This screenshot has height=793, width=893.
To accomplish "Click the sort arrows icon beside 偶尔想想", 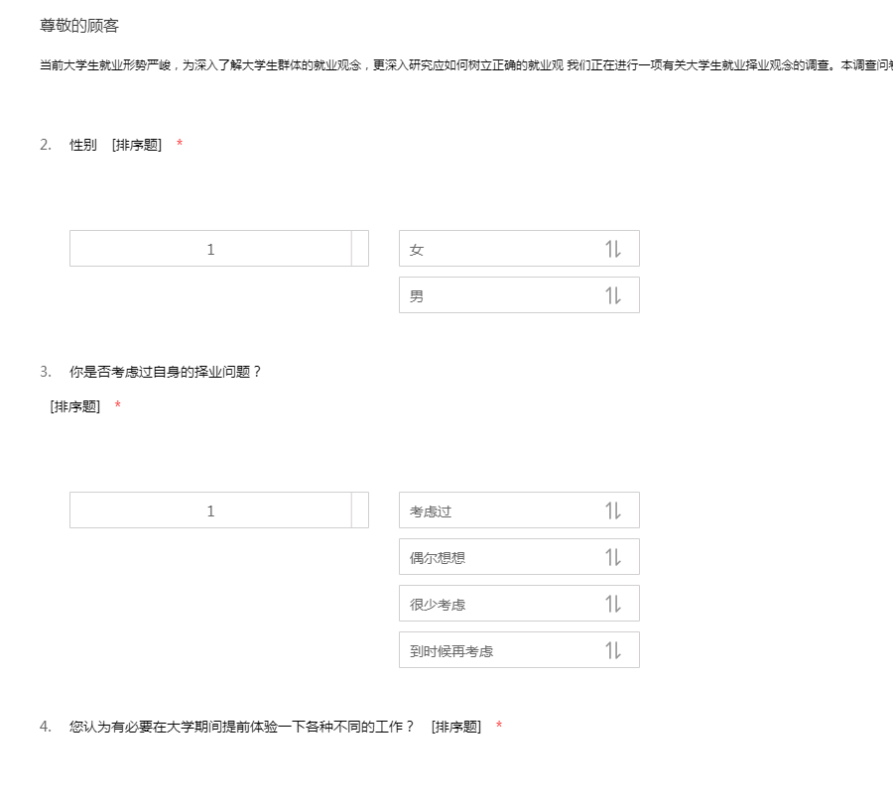I will [x=613, y=557].
